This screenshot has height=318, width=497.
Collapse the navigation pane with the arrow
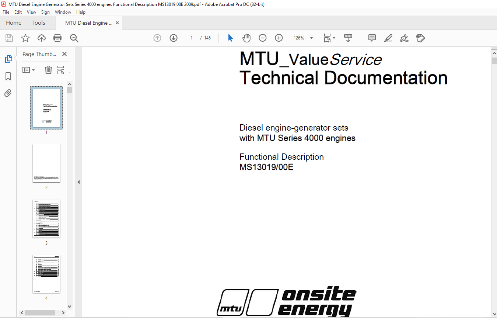pos(78,182)
